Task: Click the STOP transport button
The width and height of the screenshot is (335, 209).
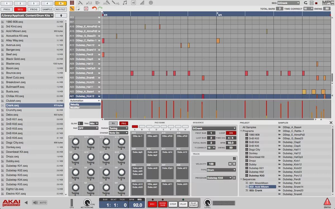Action: (173, 204)
